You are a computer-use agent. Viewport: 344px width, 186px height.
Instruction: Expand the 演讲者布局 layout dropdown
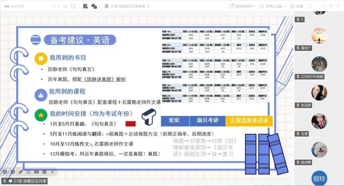(243, 6)
